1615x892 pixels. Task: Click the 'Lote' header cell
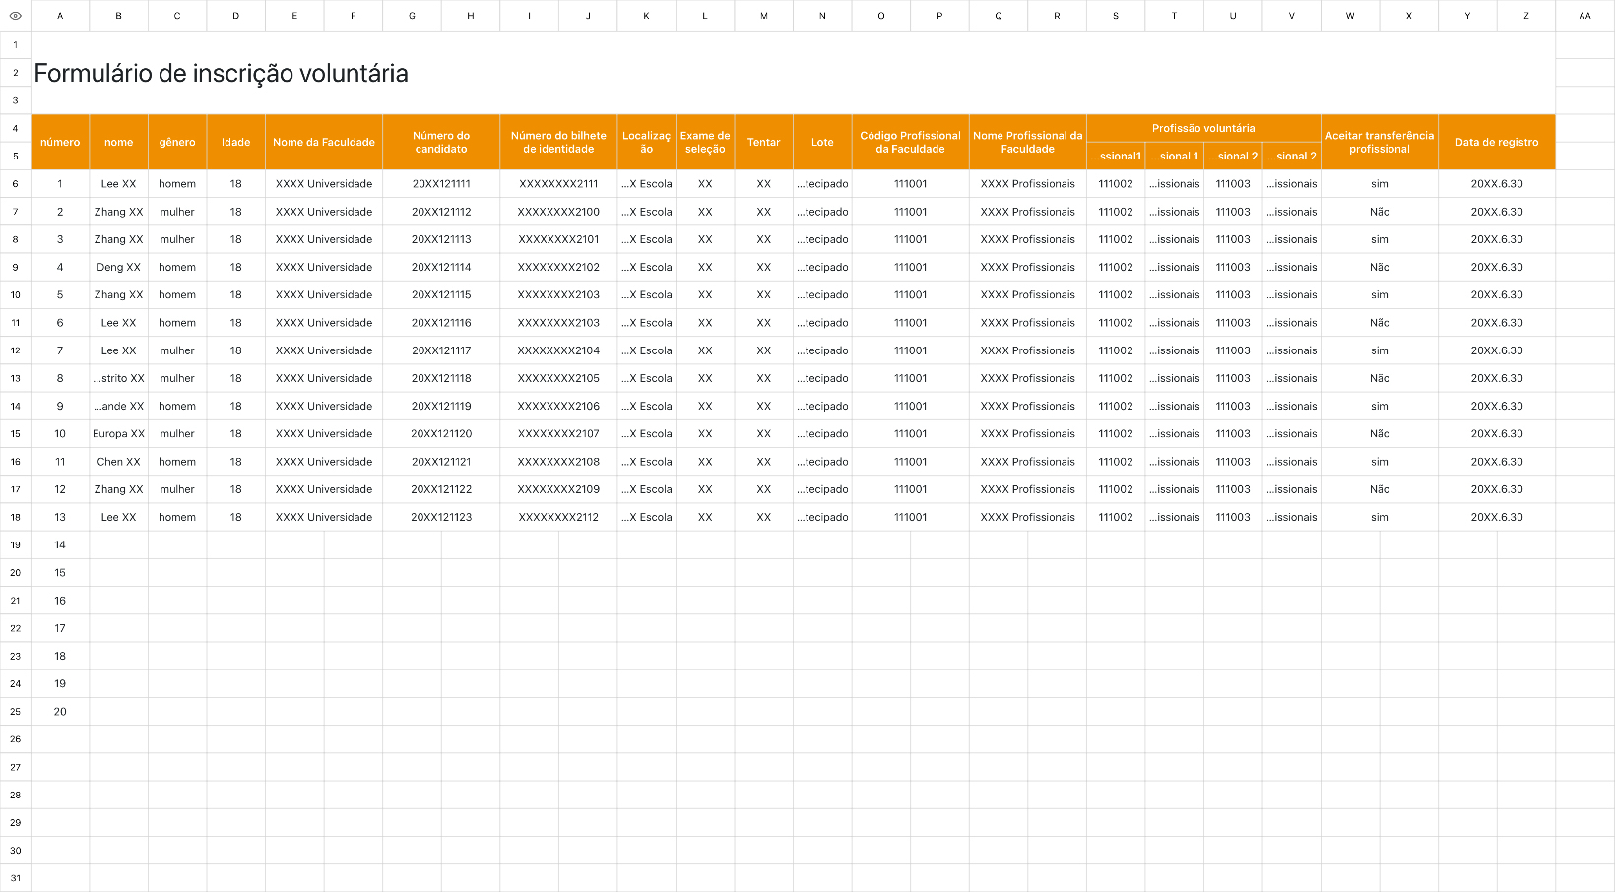822,143
